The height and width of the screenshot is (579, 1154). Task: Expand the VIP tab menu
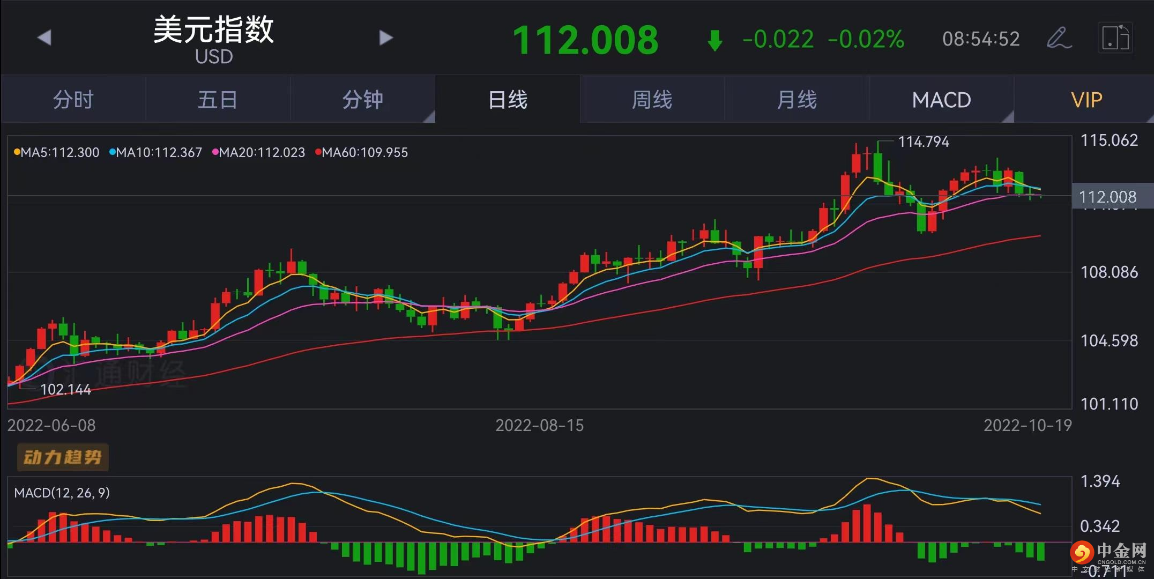[x=1086, y=100]
